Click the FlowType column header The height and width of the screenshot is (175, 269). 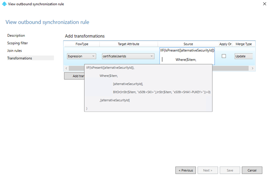(82, 44)
